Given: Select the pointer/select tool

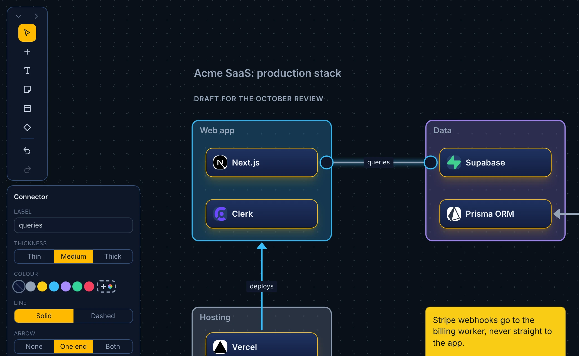Looking at the screenshot, I should click(x=27, y=33).
